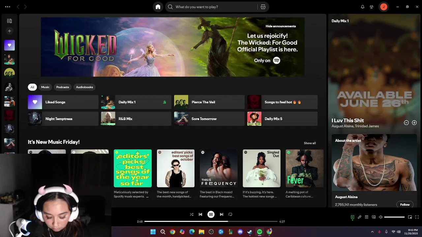This screenshot has height=237, width=422.
Task: Open the Daily Mix 1 shortcut tile
Action: click(x=136, y=102)
